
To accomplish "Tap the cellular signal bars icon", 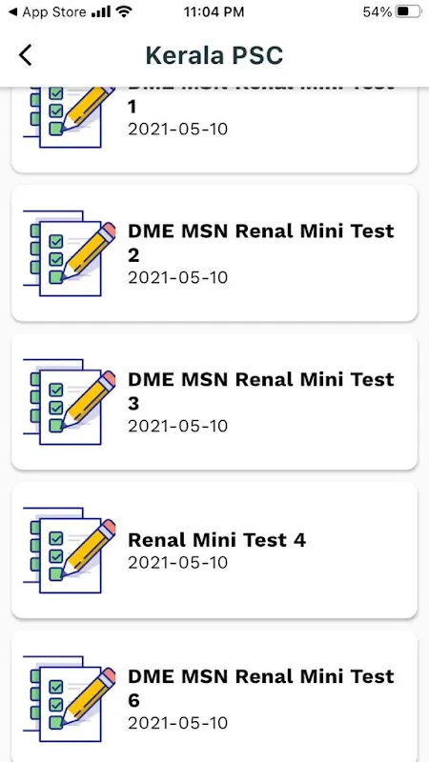I will tap(101, 12).
